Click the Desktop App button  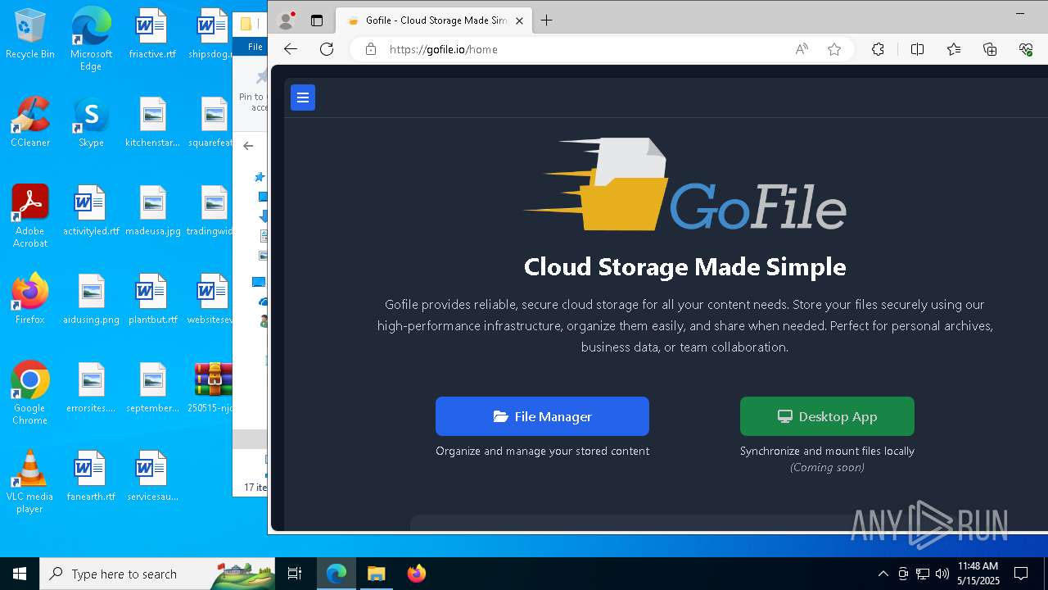pos(827,416)
